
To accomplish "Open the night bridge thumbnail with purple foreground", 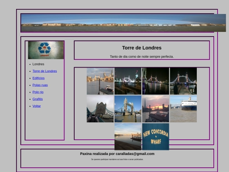I will pyautogui.click(x=156, y=81).
